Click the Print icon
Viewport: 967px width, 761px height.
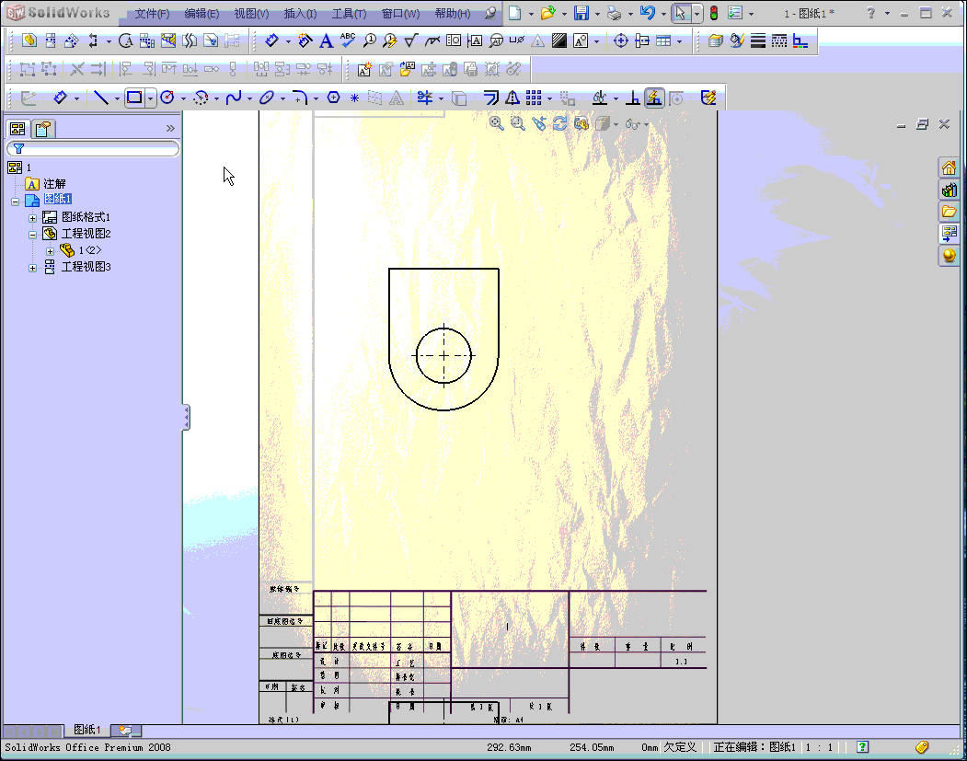click(x=614, y=13)
